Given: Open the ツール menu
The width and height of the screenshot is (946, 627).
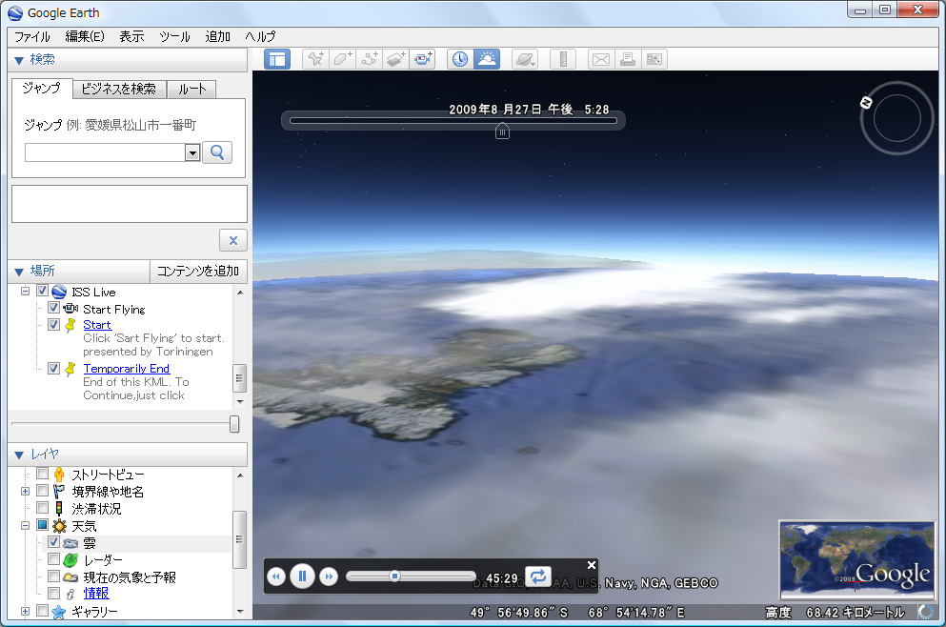Looking at the screenshot, I should pyautogui.click(x=176, y=36).
